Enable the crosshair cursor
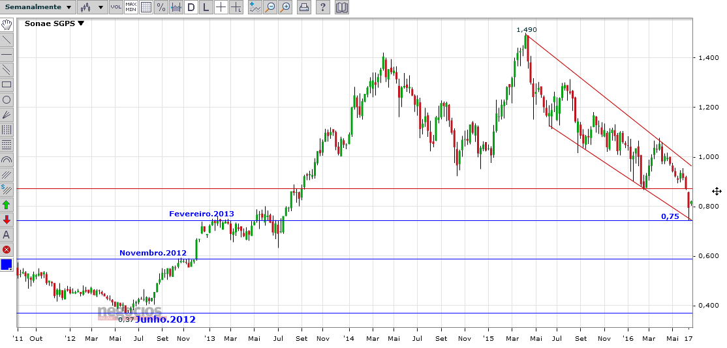The image size is (727, 348). point(221,7)
